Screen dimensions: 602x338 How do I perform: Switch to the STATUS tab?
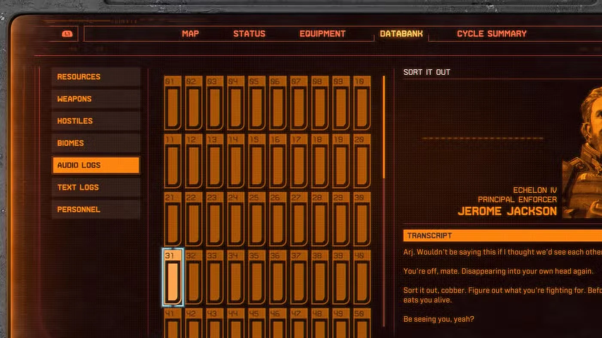(x=249, y=34)
